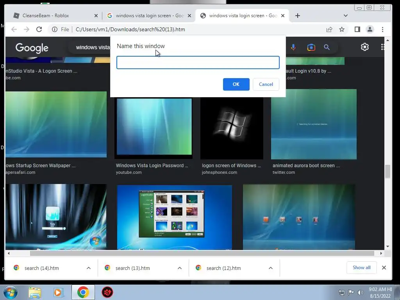Click the horizontal scrollbar thumb

click(202, 253)
